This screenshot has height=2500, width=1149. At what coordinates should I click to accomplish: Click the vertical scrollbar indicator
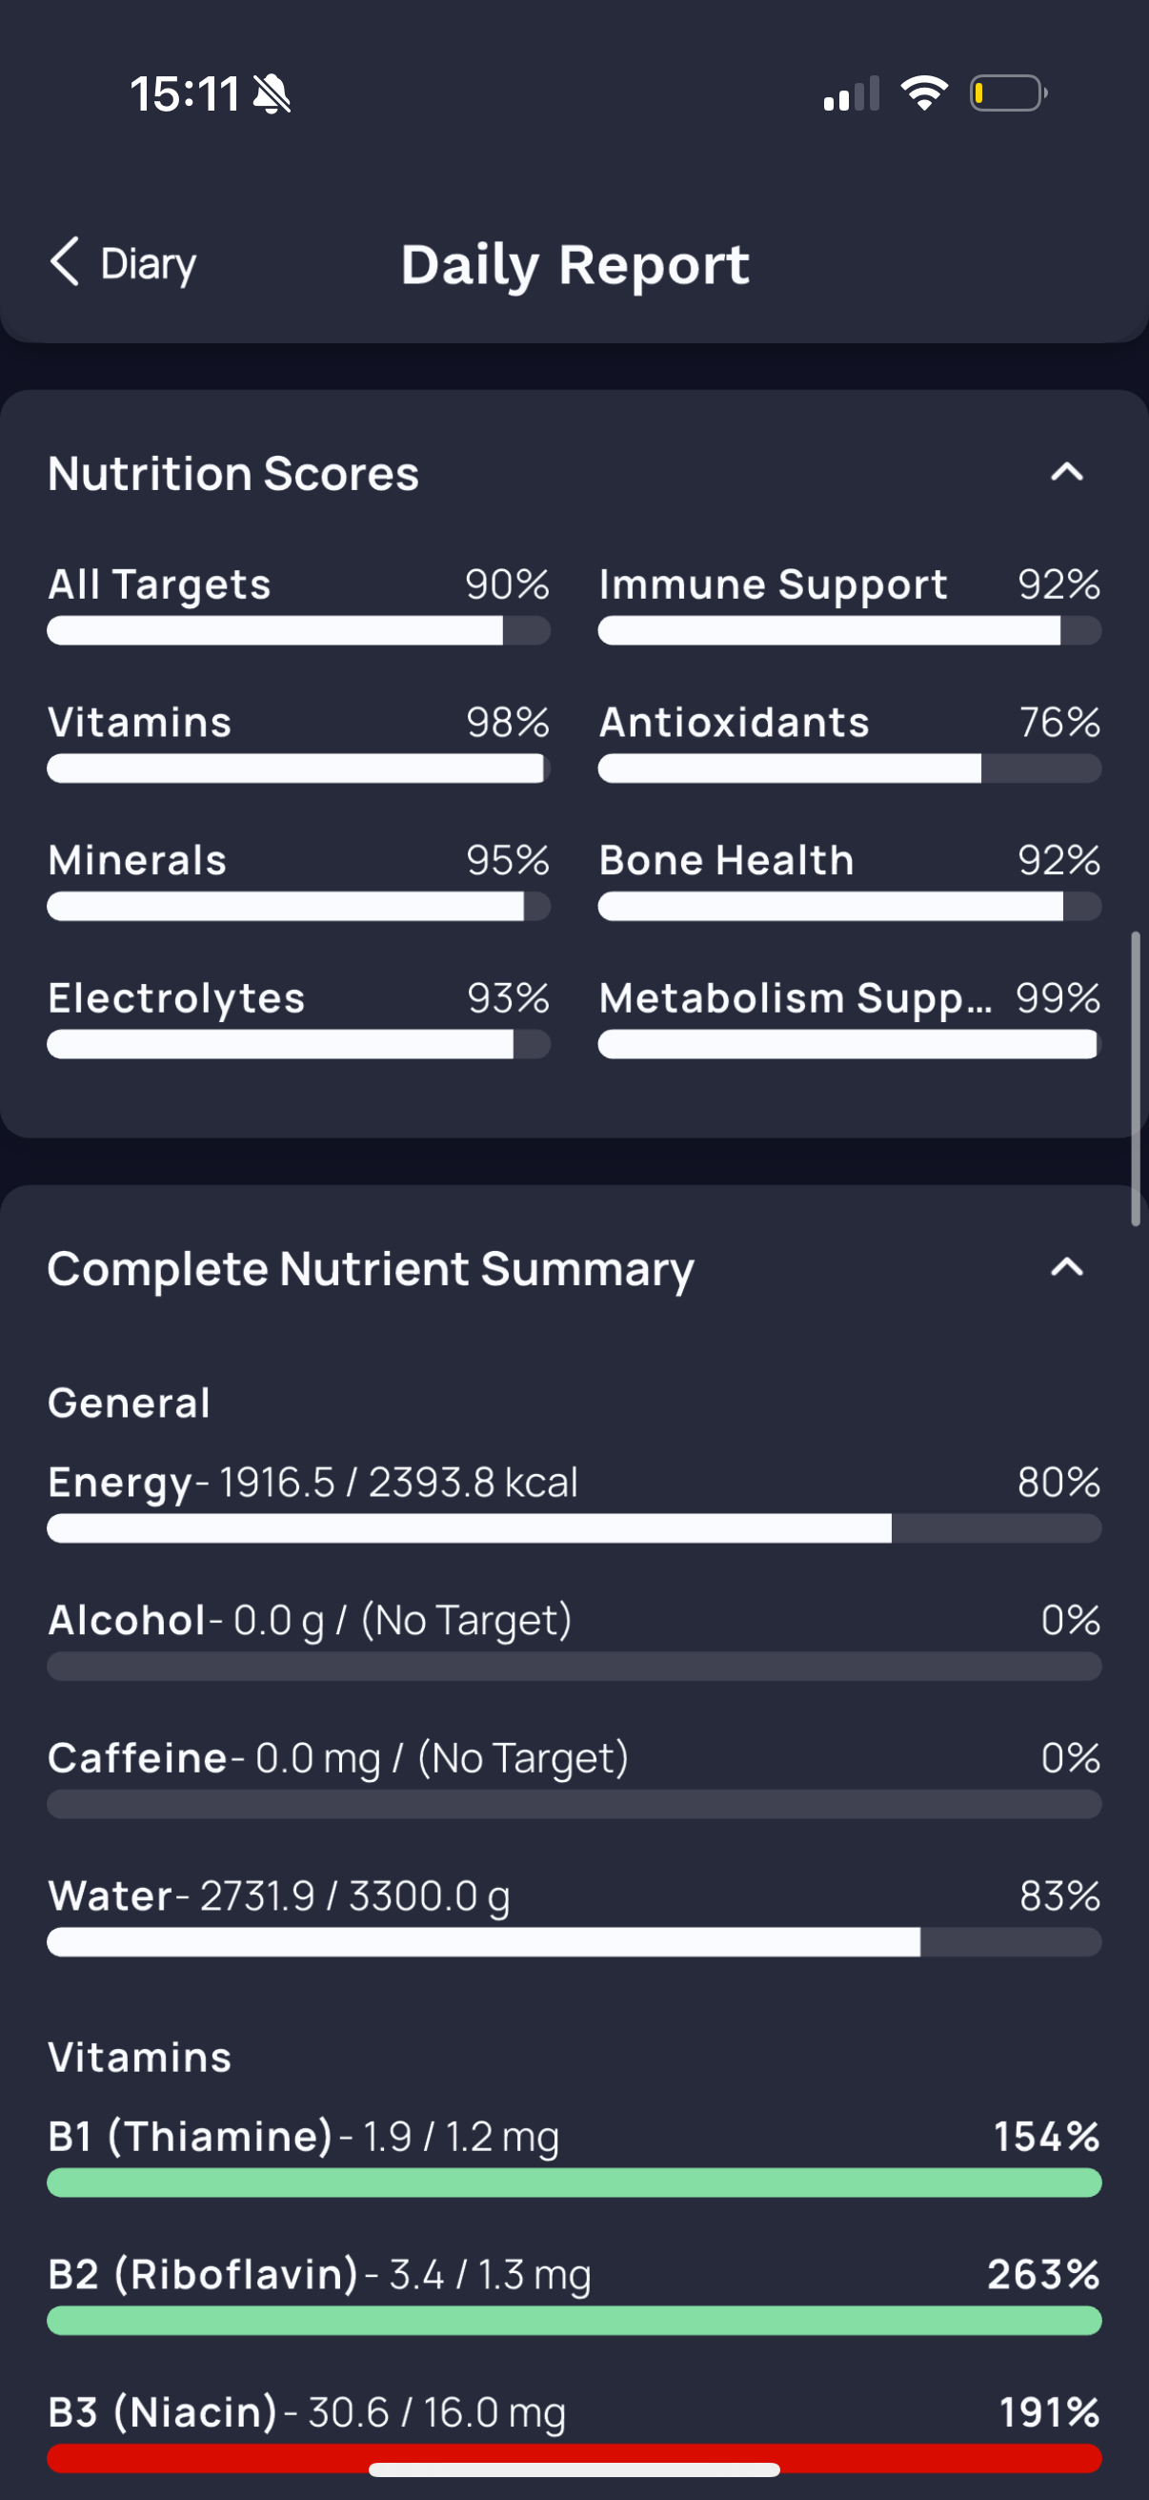(x=1136, y=1078)
